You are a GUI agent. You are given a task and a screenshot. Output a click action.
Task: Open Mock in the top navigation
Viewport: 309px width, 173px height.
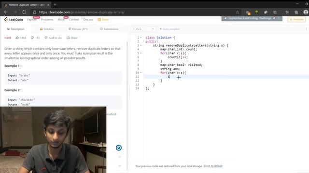61,19
